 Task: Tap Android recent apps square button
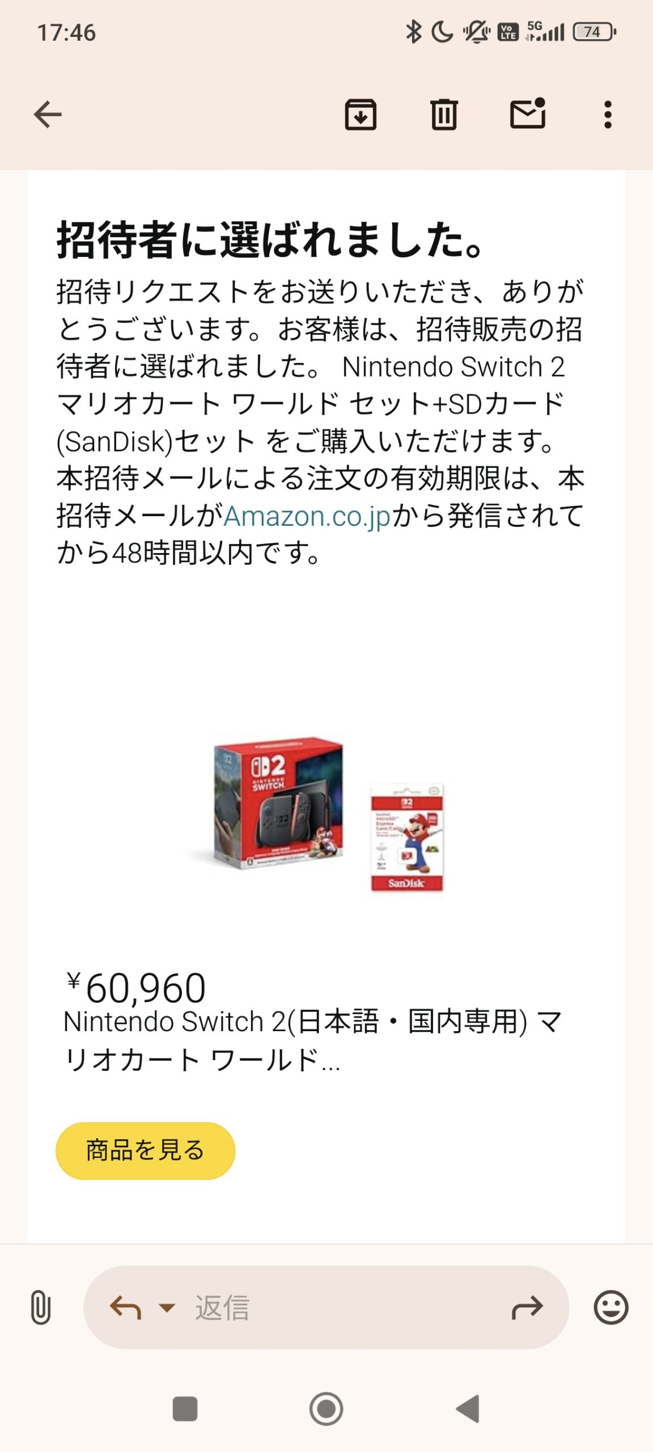[x=185, y=1409]
